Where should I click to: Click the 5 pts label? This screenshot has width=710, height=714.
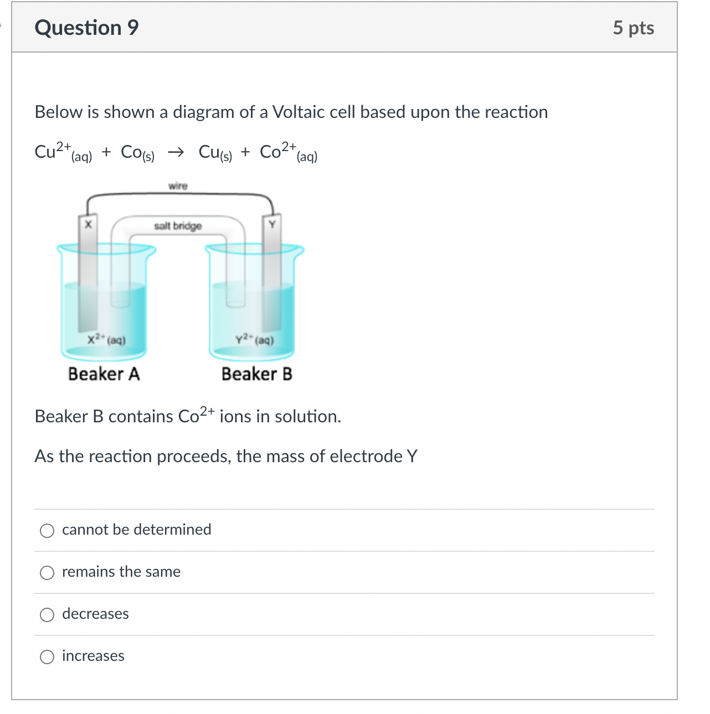point(636,28)
